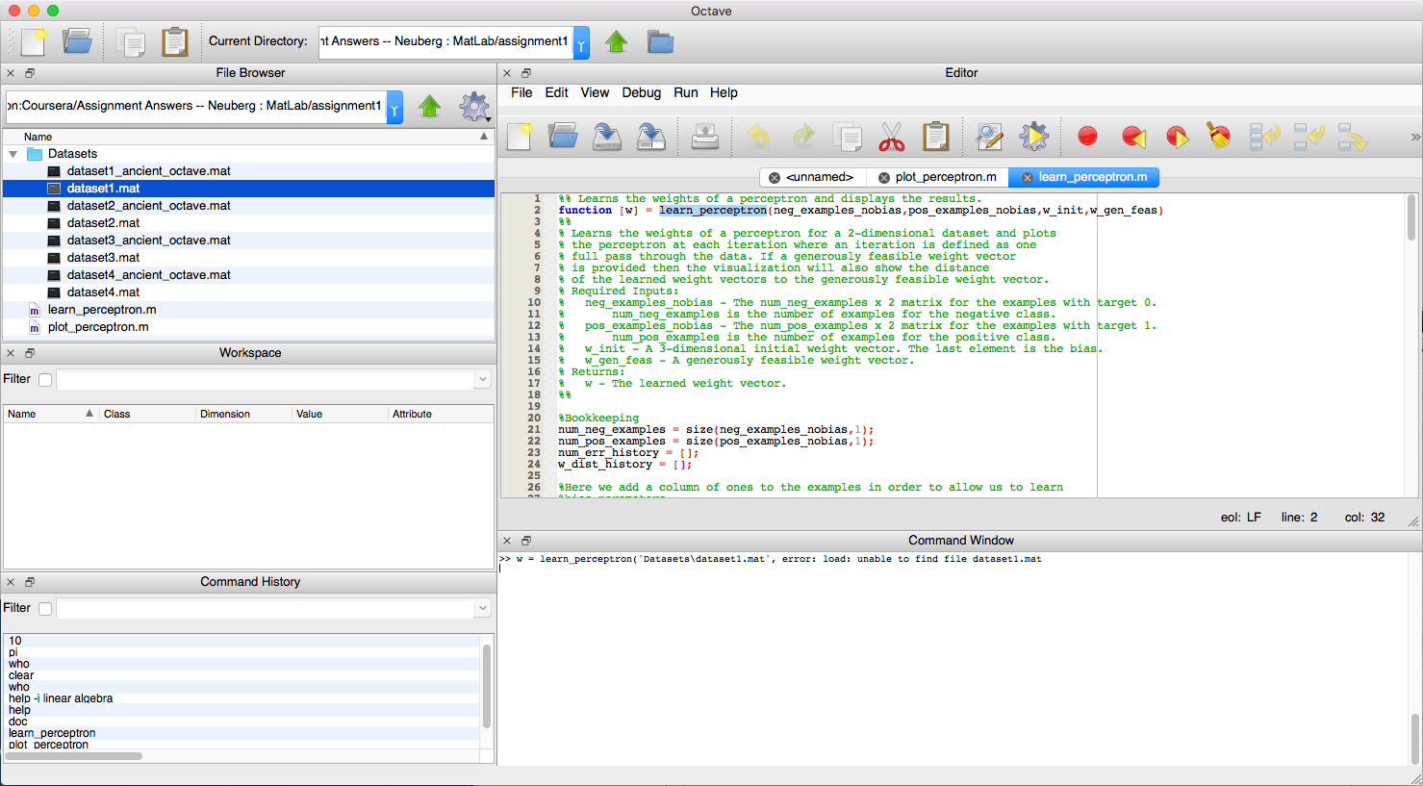Go to parent directory in File Browser
The image size is (1423, 786).
(430, 106)
